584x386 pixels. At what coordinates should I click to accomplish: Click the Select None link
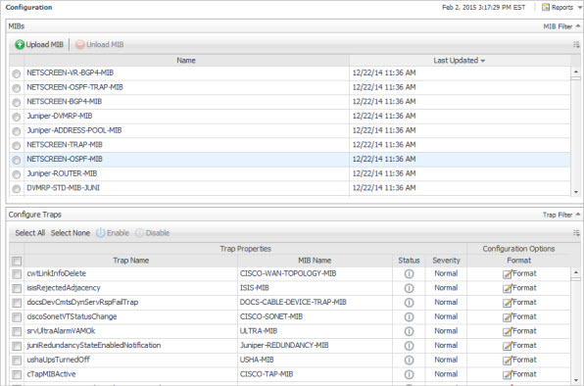click(x=71, y=233)
